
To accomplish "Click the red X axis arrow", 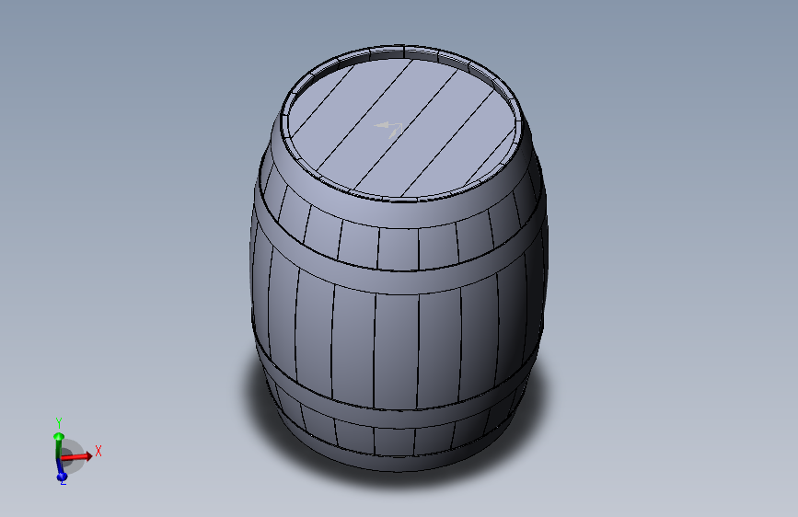I will [x=77, y=456].
